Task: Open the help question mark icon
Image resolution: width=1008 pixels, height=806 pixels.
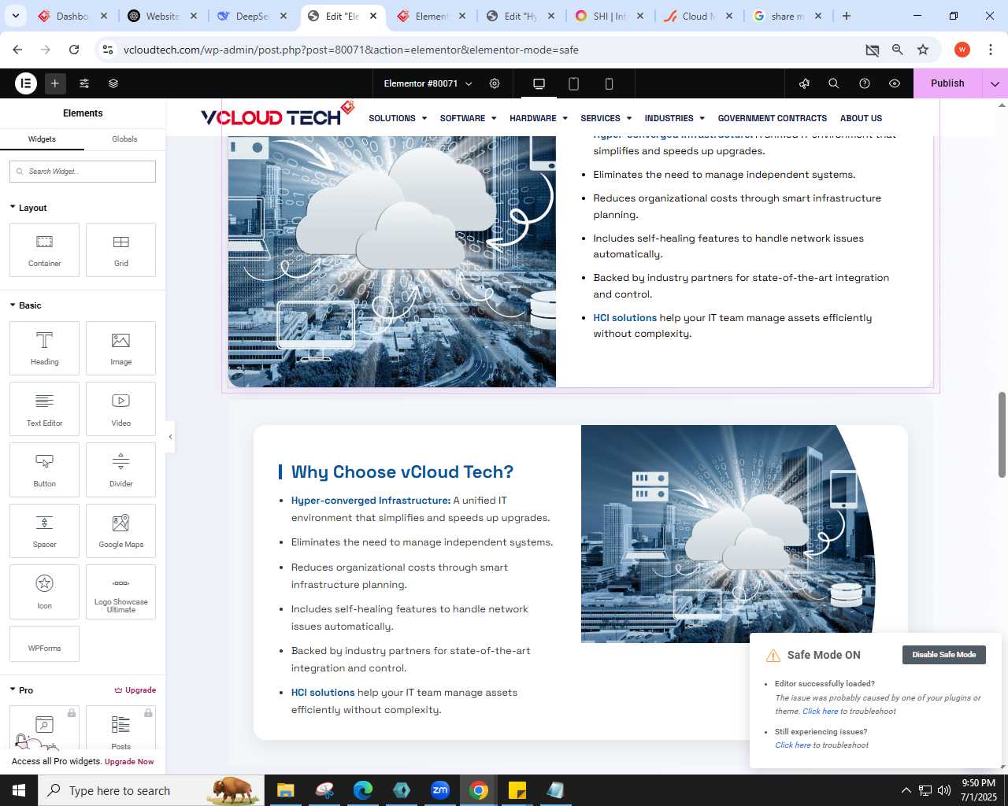Action: (865, 83)
